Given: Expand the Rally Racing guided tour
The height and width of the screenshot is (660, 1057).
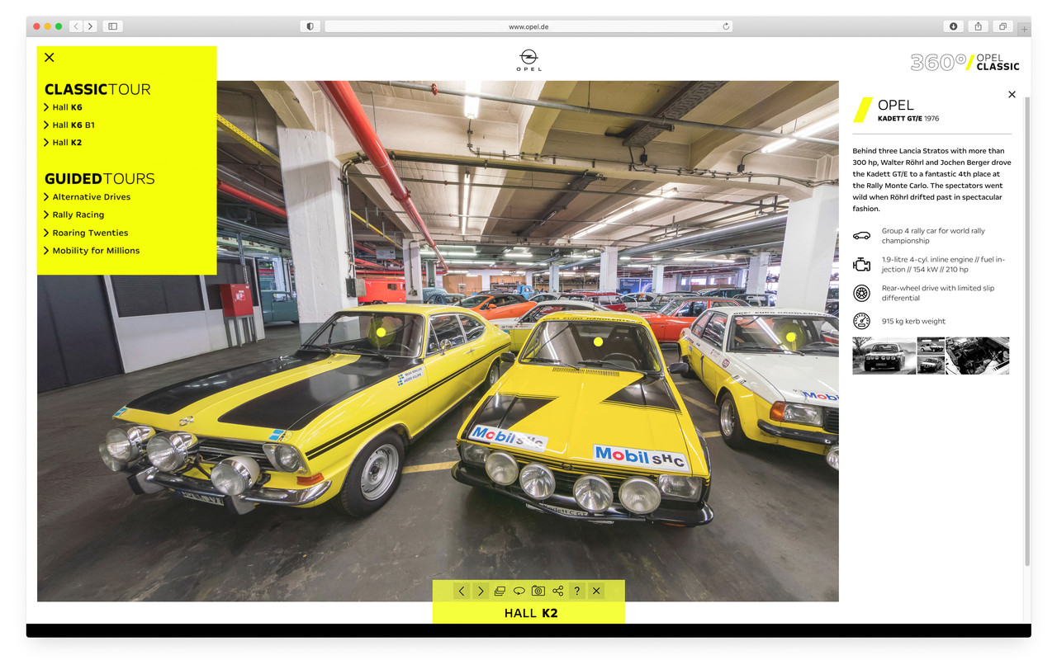Looking at the screenshot, I should (78, 214).
